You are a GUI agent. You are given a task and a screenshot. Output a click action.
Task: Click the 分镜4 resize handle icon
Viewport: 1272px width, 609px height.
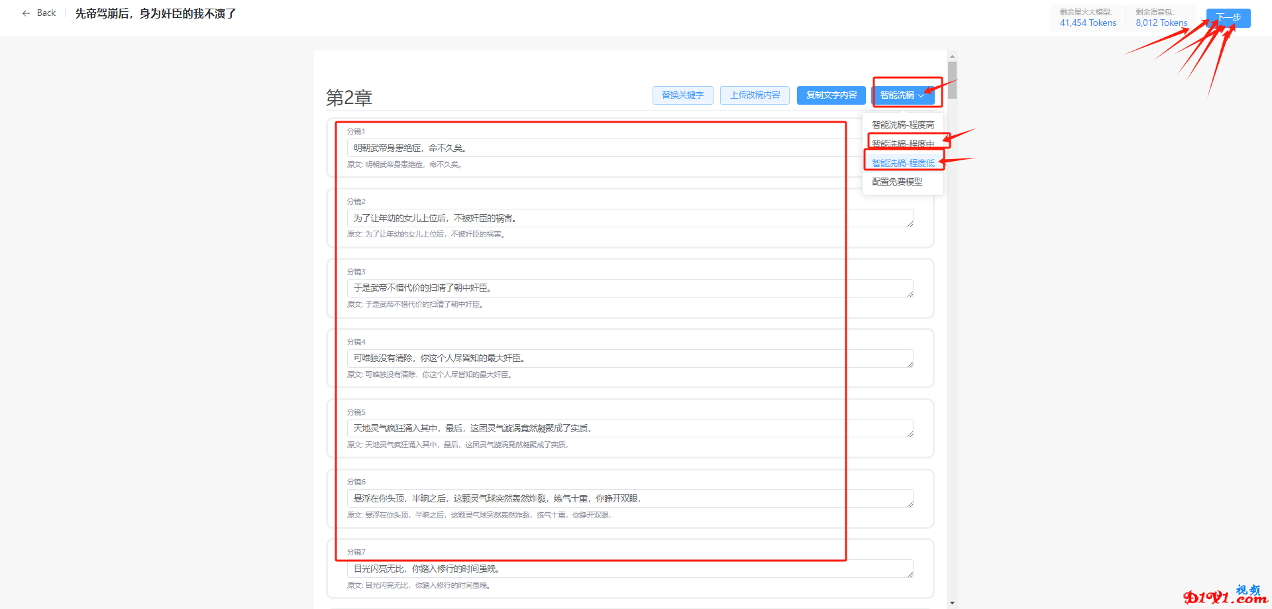[x=910, y=364]
